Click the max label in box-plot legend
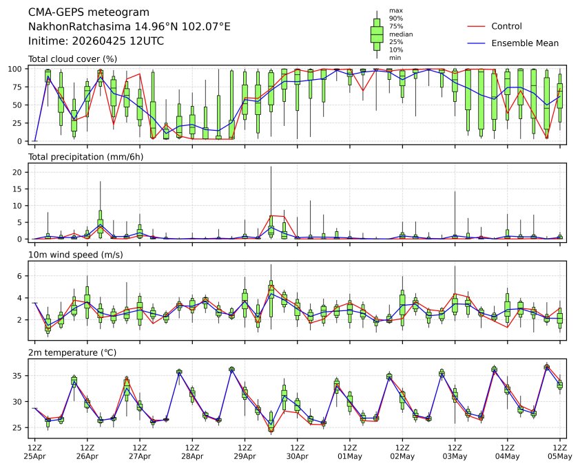 pos(395,10)
